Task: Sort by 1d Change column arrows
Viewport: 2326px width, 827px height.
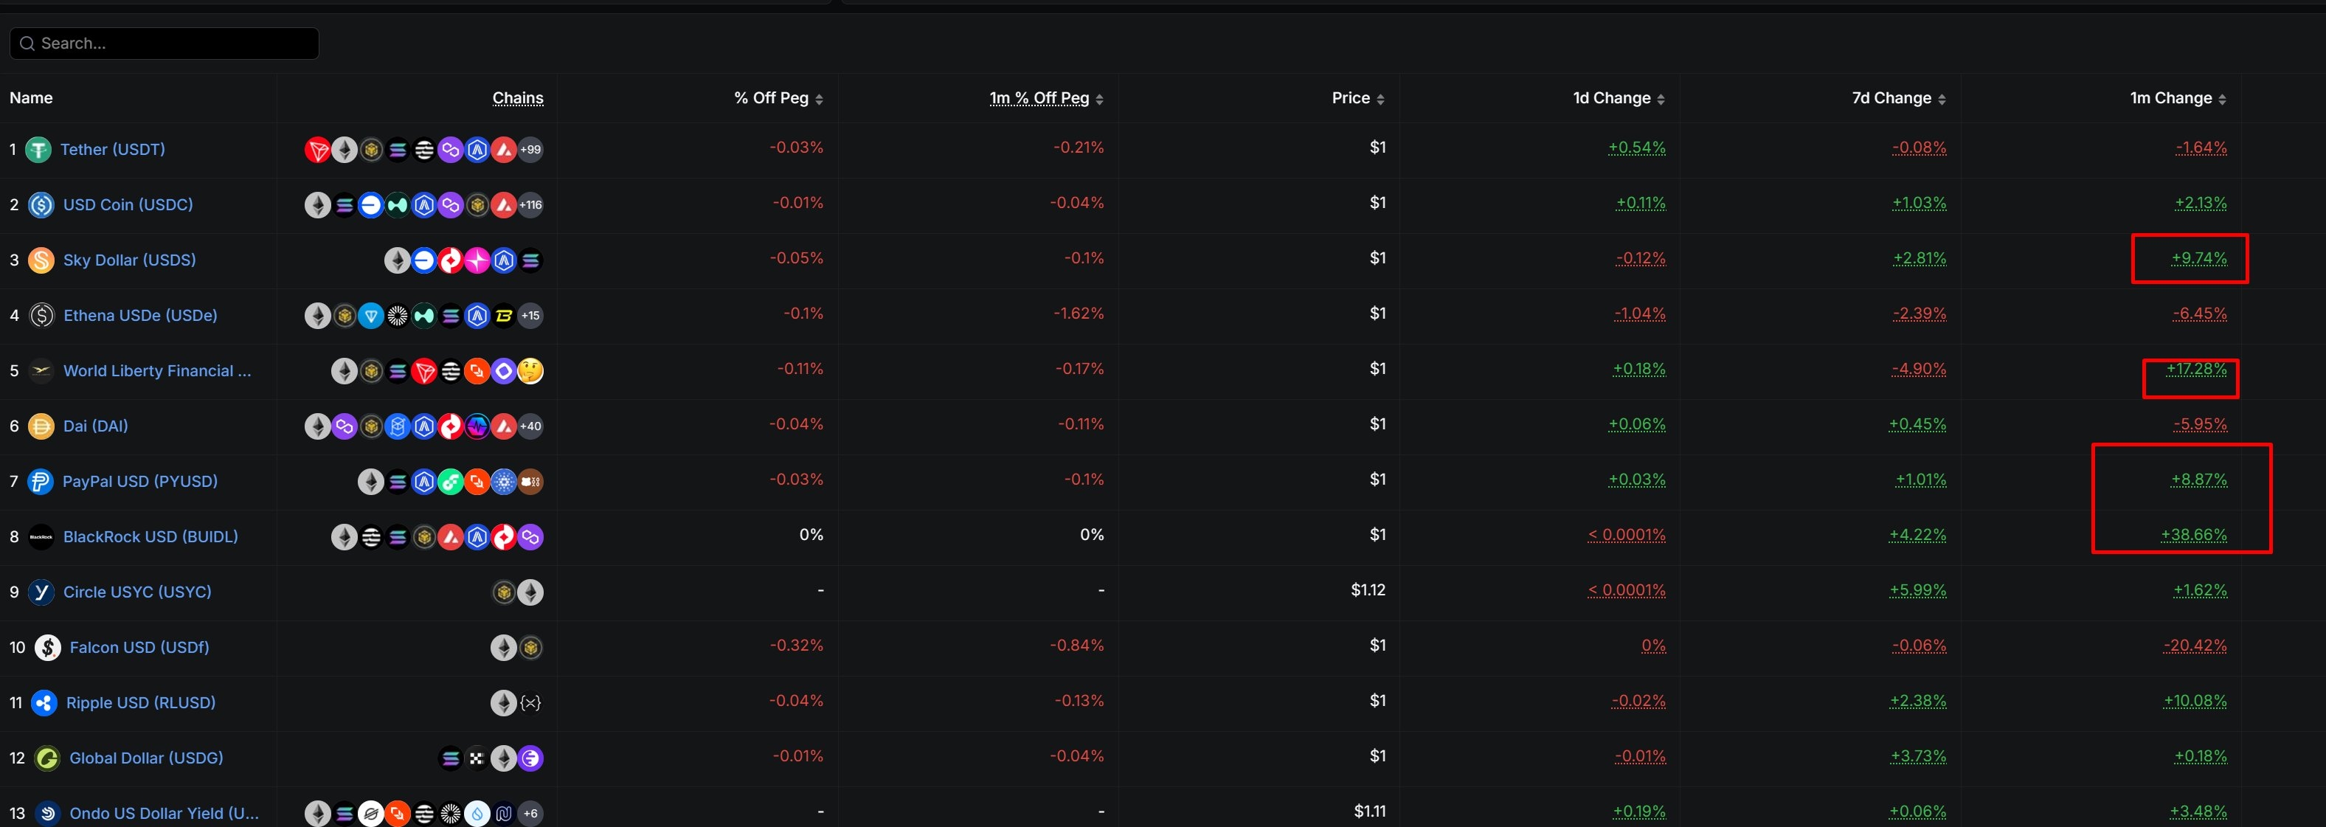Action: (x=1661, y=100)
